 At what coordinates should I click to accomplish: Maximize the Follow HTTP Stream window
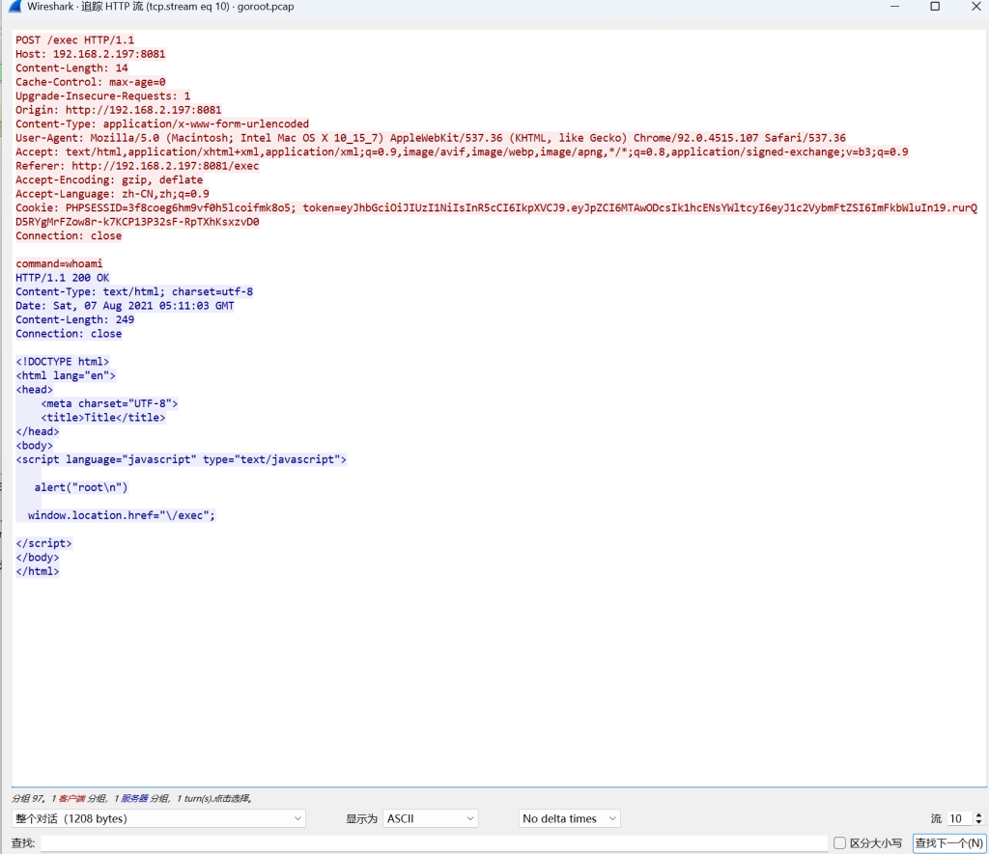coord(934,7)
